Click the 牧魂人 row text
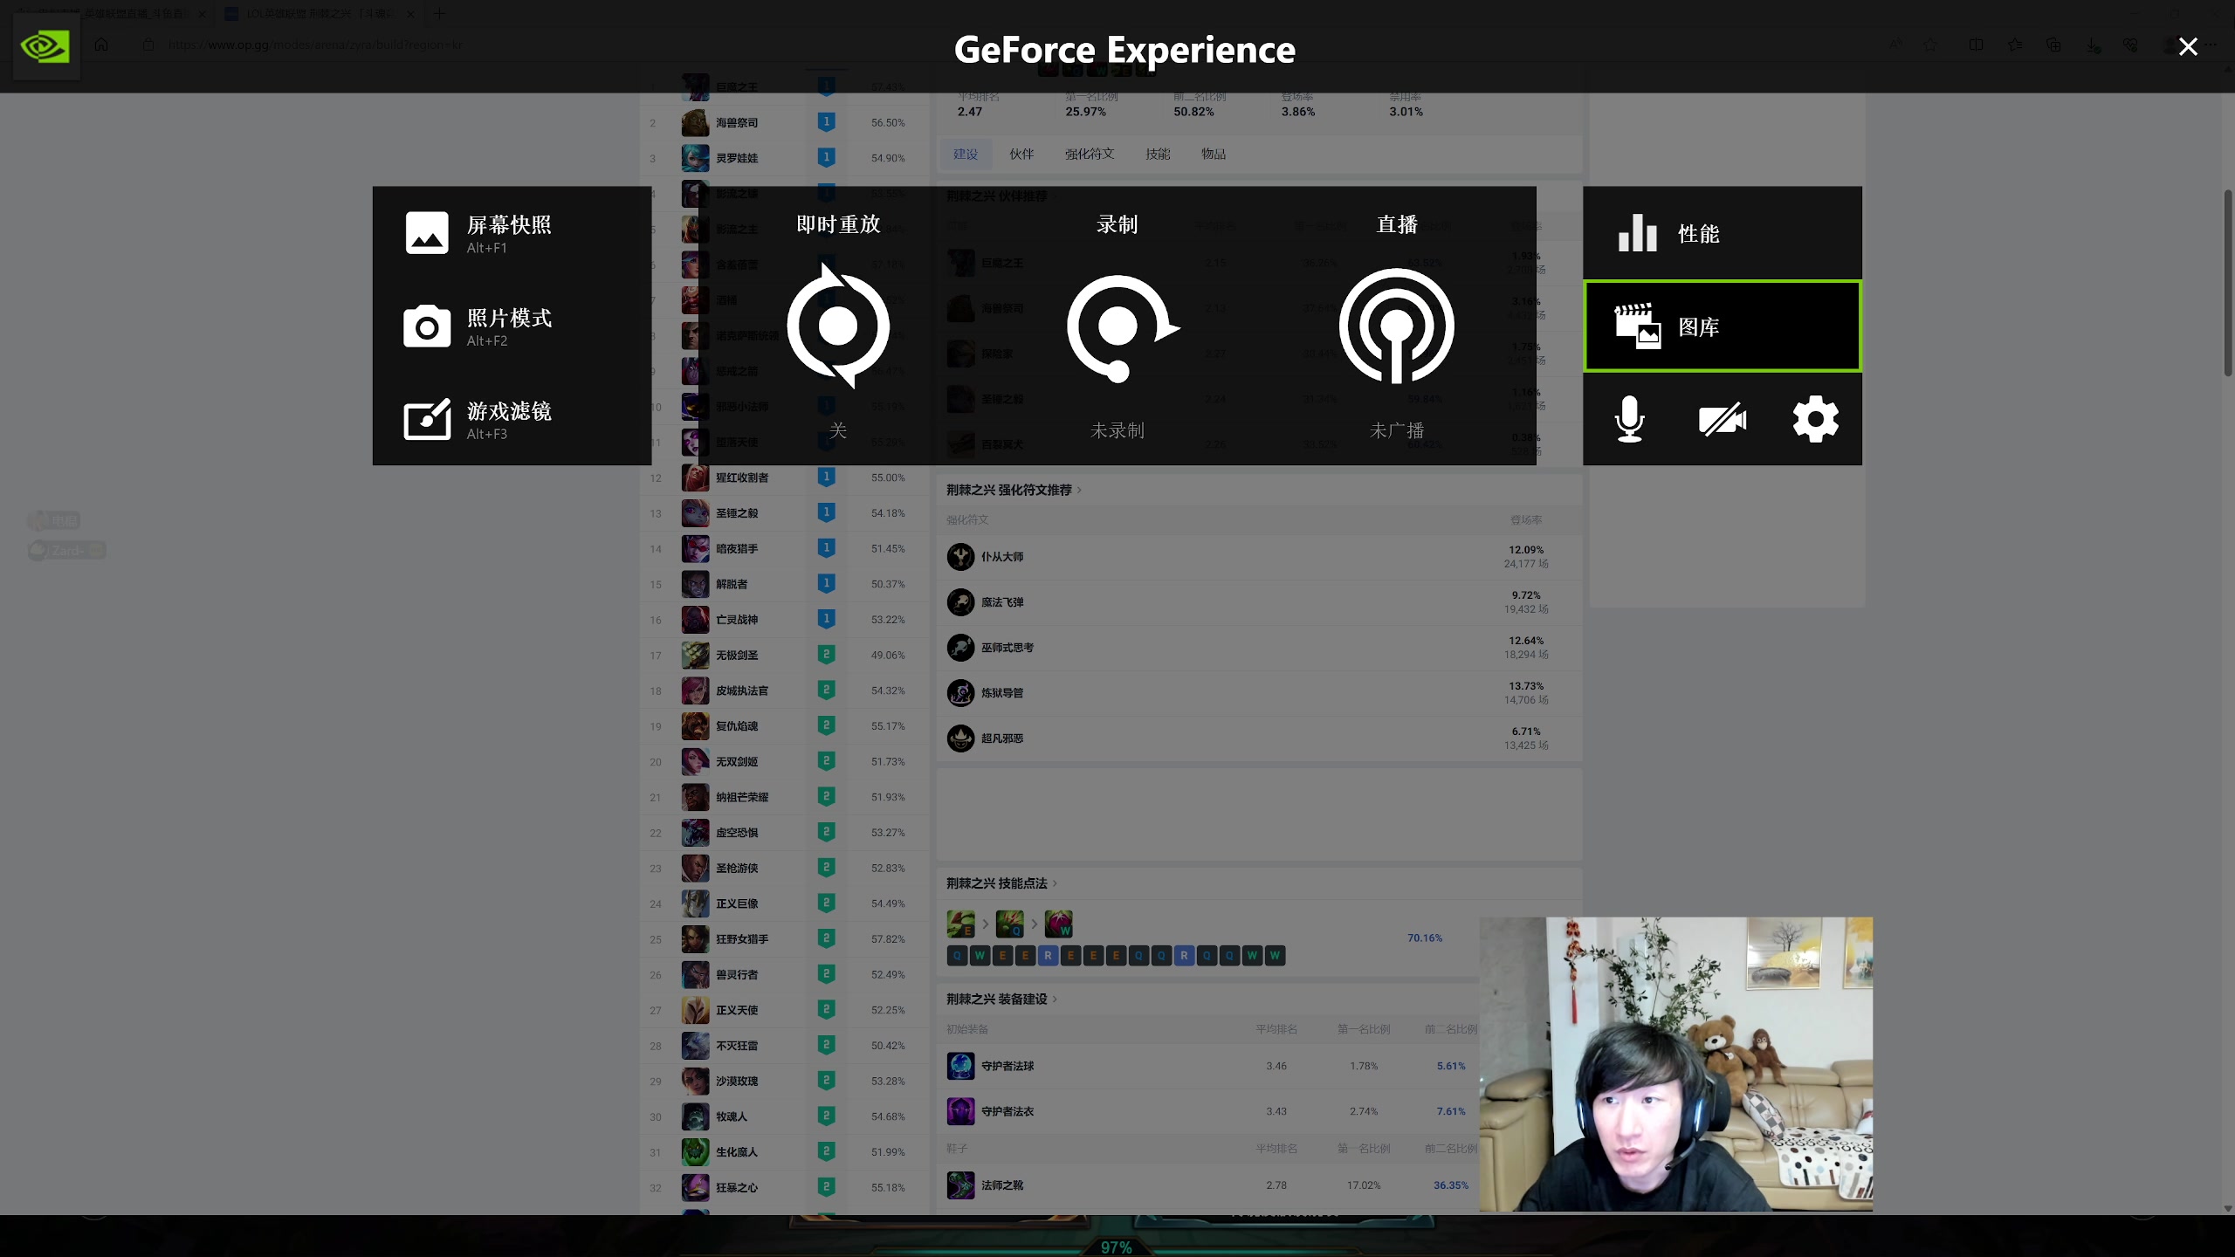Screen dimensions: 2235x1257 [x=732, y=1116]
